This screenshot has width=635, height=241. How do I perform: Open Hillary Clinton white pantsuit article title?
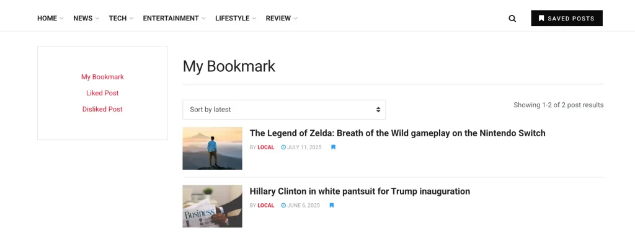[x=360, y=191]
